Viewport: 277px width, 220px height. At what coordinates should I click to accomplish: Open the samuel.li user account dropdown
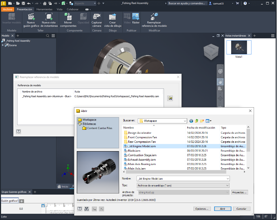[x=233, y=3]
